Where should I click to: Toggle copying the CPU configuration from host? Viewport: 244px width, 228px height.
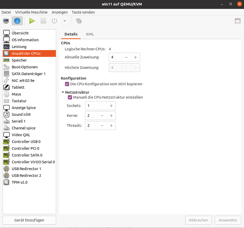click(x=67, y=84)
